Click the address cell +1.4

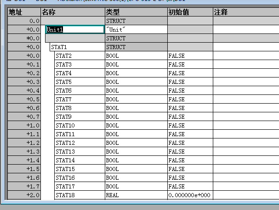[x=24, y=160]
